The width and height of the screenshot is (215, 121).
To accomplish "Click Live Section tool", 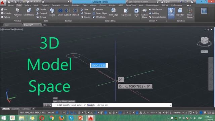I will point(156,9).
